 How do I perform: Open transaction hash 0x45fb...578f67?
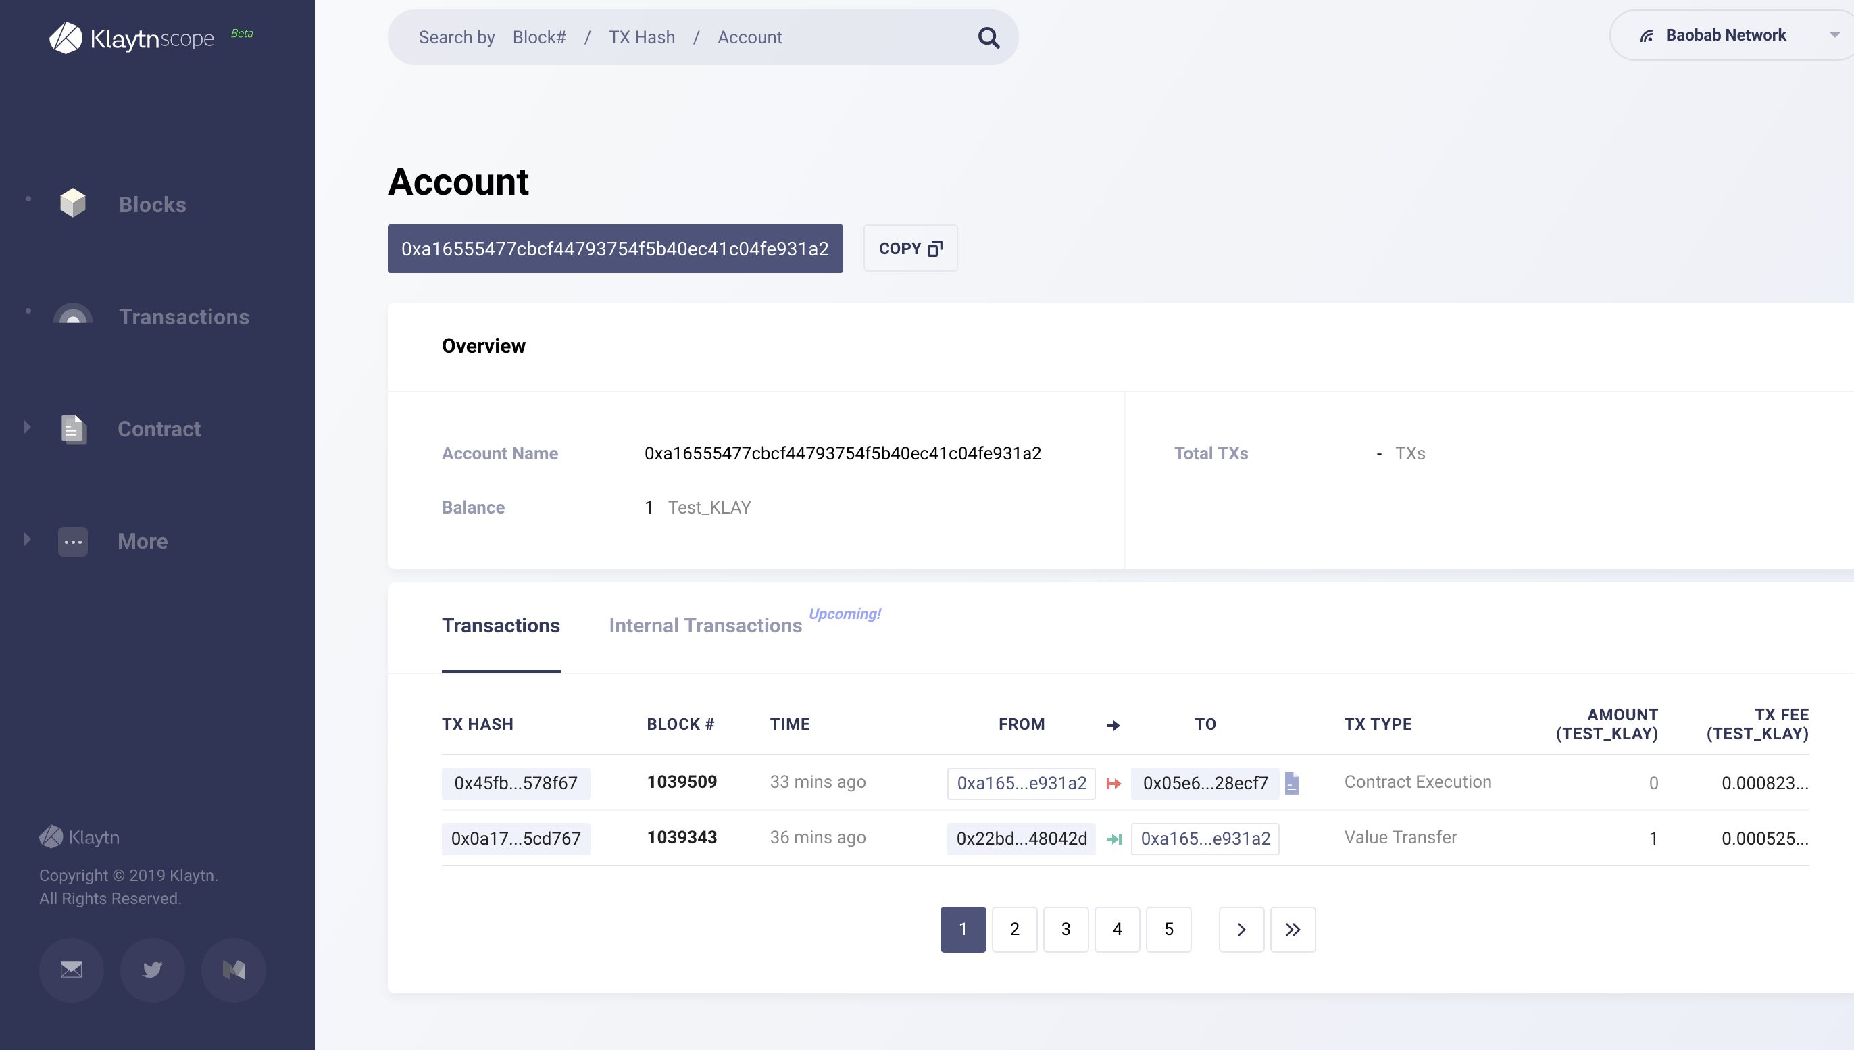[516, 783]
